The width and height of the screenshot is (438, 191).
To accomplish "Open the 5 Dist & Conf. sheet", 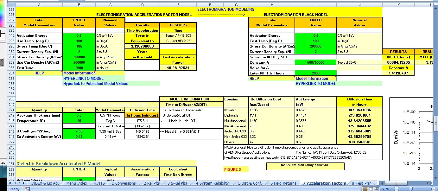I will 250,183.
